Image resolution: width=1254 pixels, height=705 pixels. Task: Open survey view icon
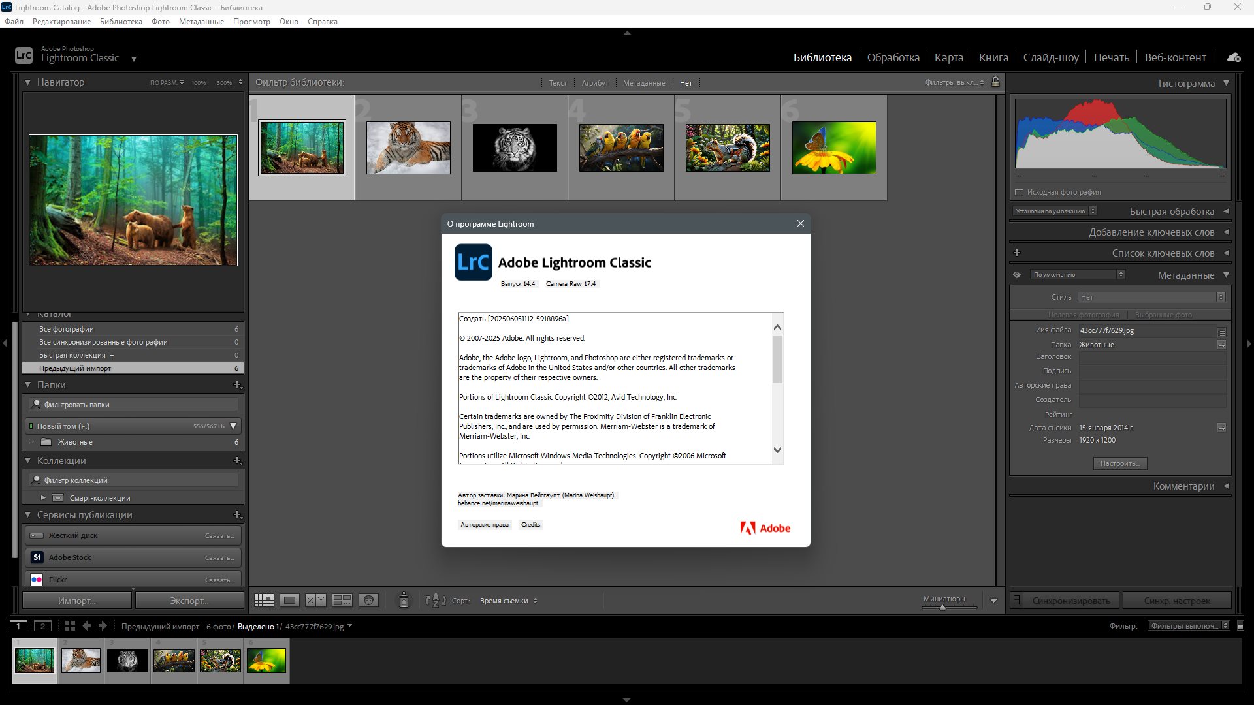(x=342, y=601)
